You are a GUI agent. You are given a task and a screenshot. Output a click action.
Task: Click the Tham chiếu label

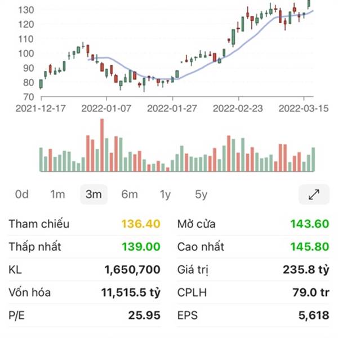[39, 224]
